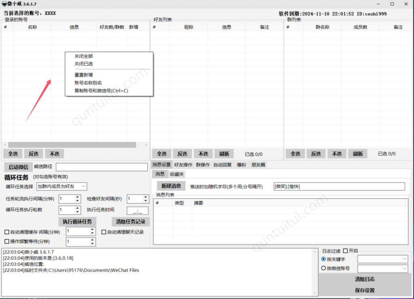
Task: Select the 按微信账号 radio button
Action: pyautogui.click(x=323, y=268)
